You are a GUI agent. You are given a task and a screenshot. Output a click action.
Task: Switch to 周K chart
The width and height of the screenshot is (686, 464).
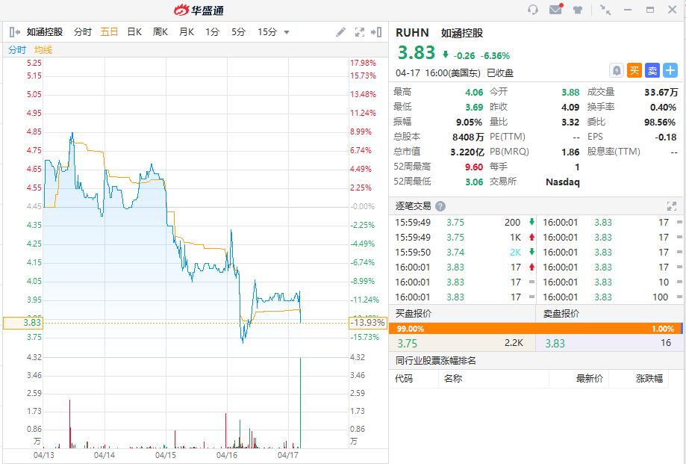point(160,32)
